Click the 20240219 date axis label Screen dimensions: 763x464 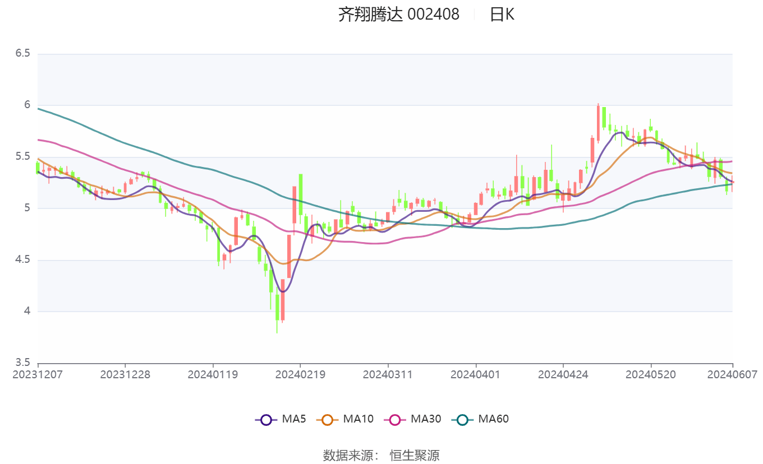300,374
